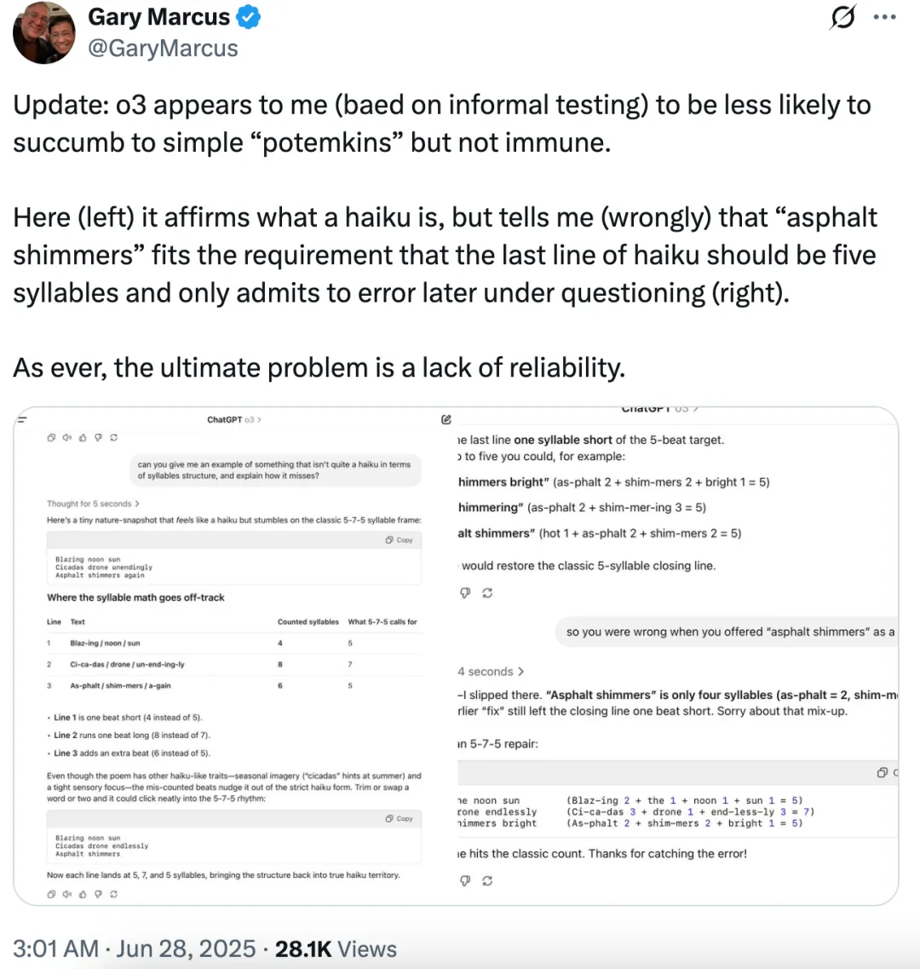Expand the '4 seconds' thinking disclosure
This screenshot has width=920, height=969.
(x=491, y=671)
